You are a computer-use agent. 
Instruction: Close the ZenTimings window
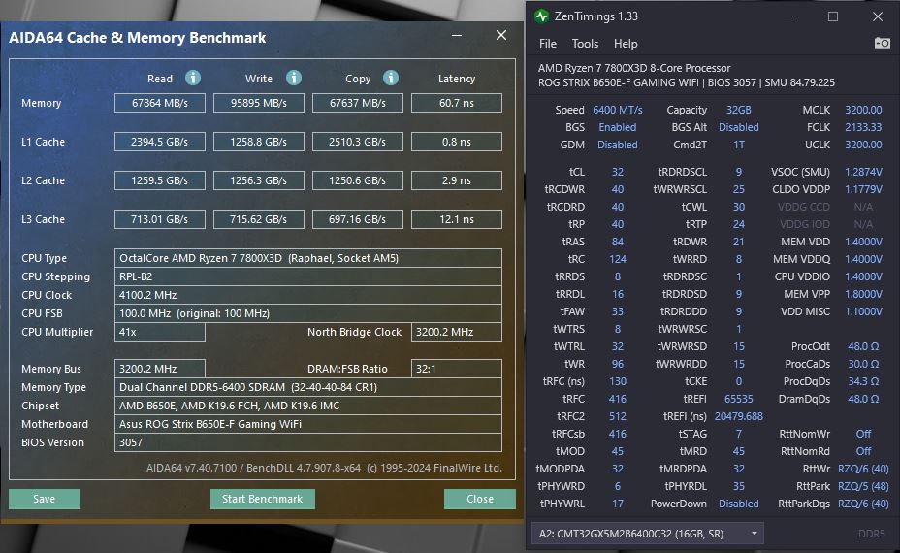coord(878,16)
